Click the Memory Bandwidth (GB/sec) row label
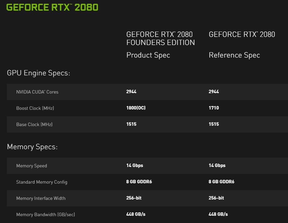Image resolution: width=288 pixels, height=223 pixels. click(x=45, y=215)
